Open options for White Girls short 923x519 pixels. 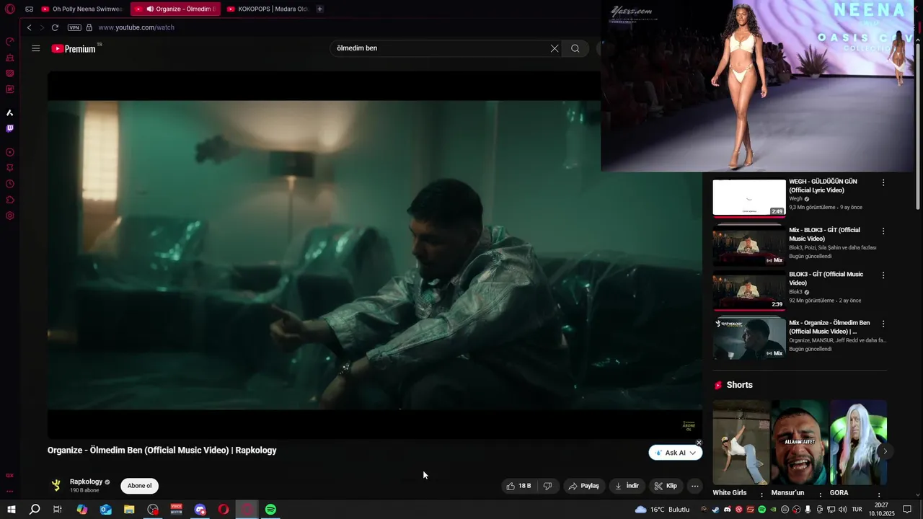[x=761, y=495]
